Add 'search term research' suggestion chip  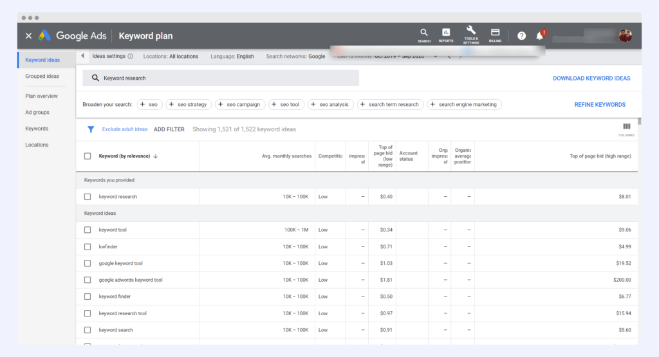390,105
